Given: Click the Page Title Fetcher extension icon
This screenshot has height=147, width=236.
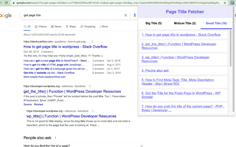Looking at the screenshot, I should pos(232,2).
